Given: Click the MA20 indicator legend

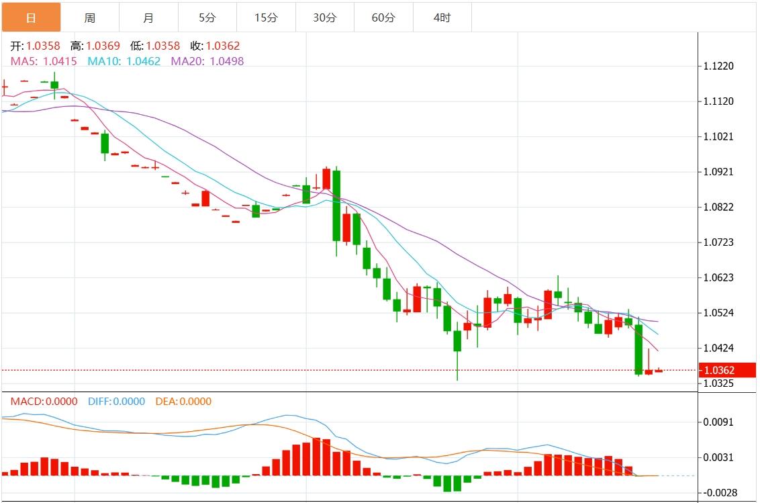Looking at the screenshot, I should click(x=207, y=61).
